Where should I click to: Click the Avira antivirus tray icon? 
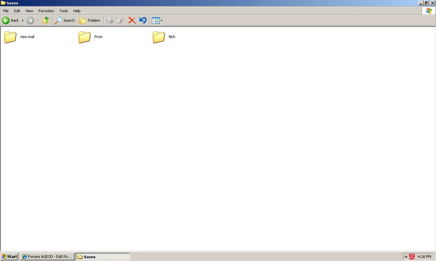coord(412,257)
